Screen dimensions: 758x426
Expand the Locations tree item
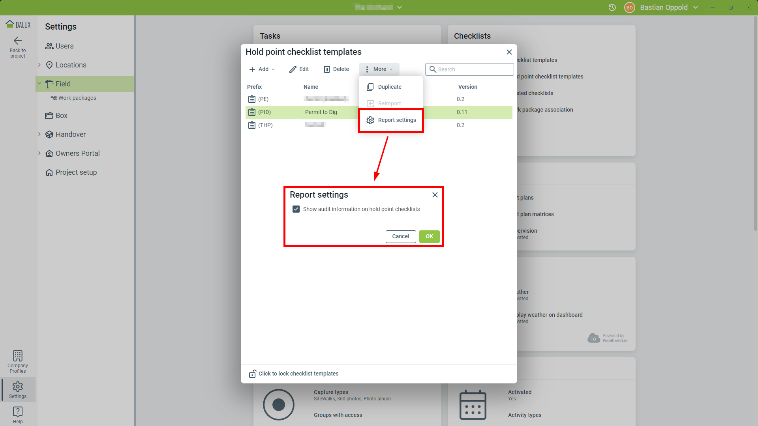pyautogui.click(x=39, y=65)
